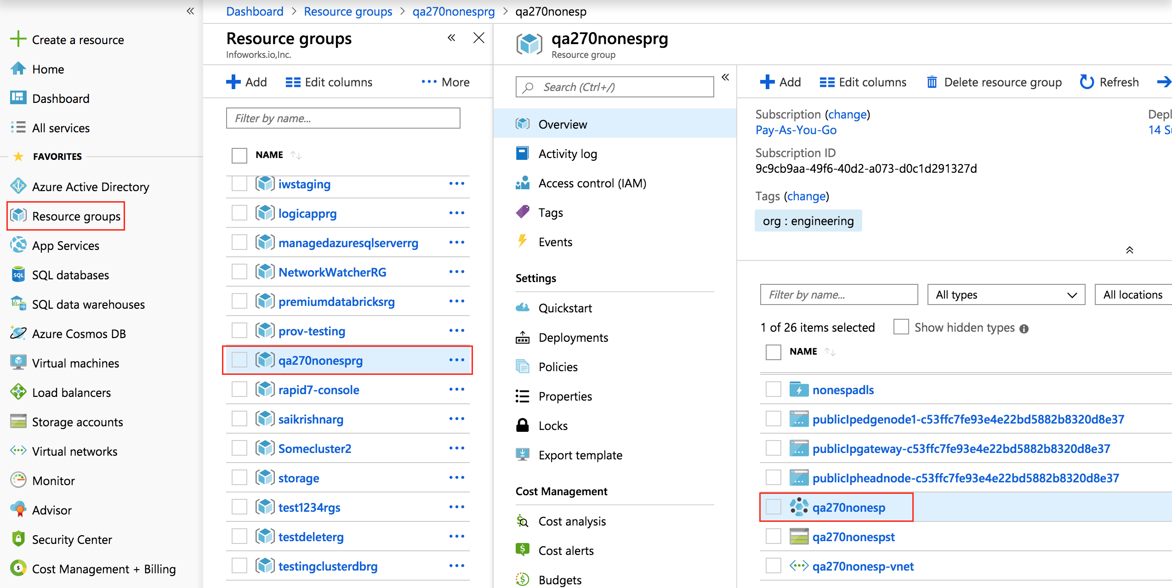Click the Create a resource plus icon

pyautogui.click(x=18, y=39)
